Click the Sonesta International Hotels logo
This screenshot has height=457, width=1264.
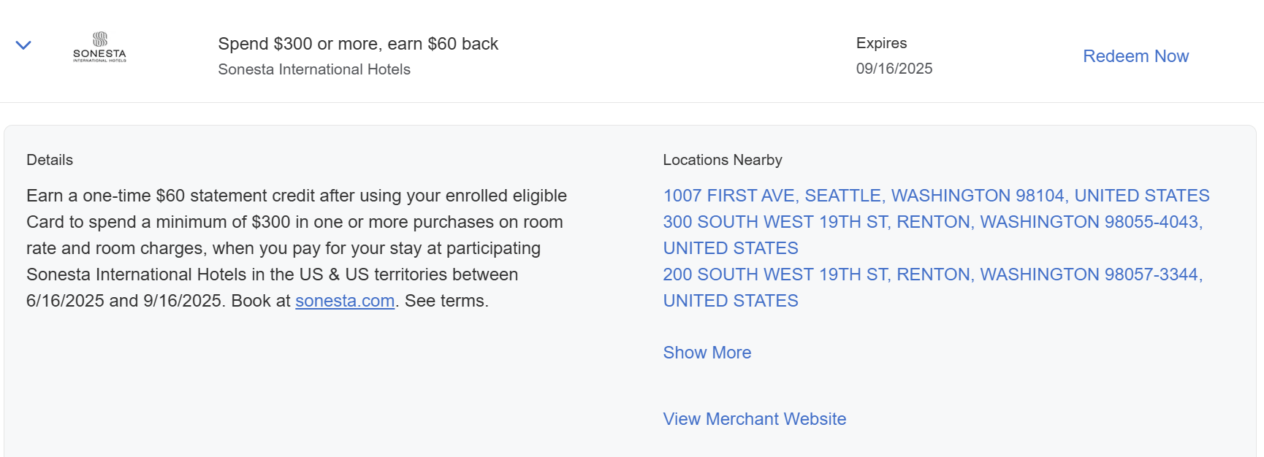click(99, 47)
